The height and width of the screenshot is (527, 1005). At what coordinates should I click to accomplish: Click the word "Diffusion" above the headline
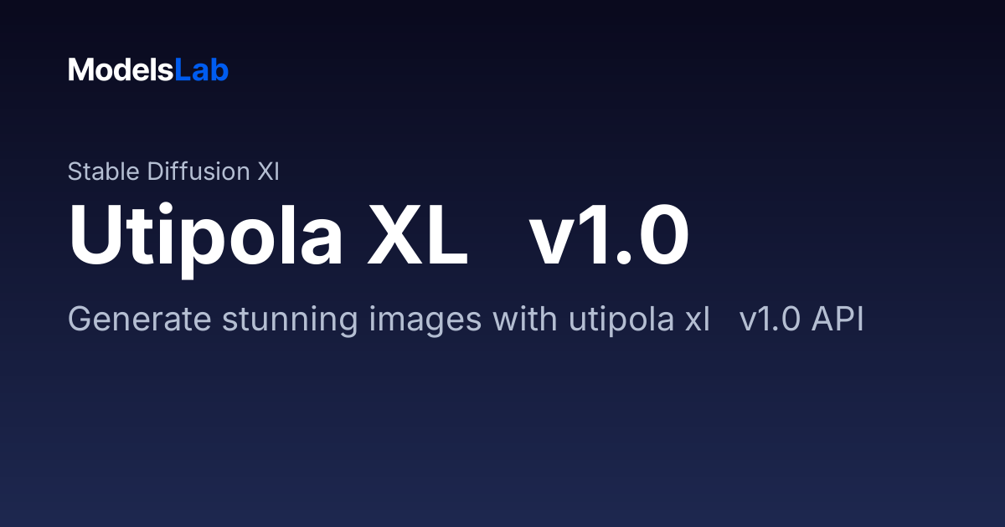tap(197, 171)
